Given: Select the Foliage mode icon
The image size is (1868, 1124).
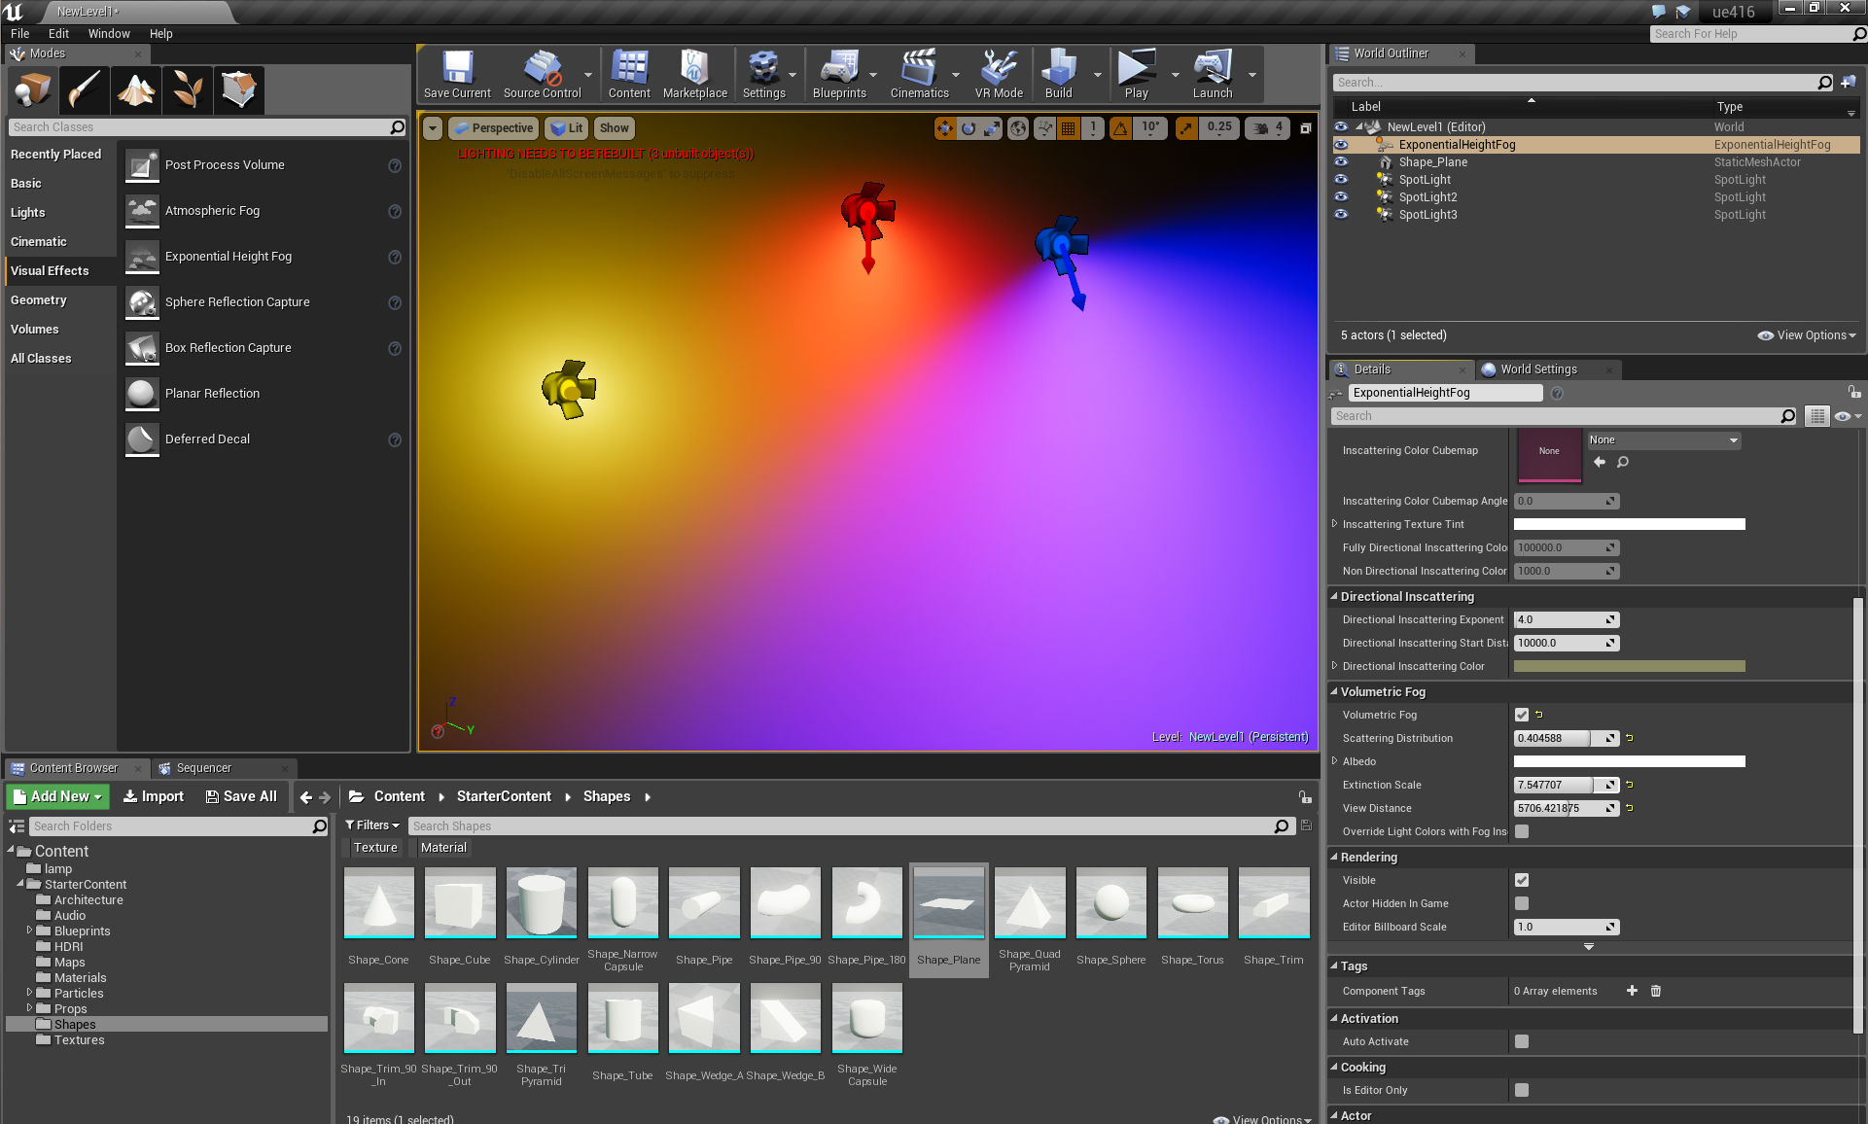Looking at the screenshot, I should click(x=188, y=89).
